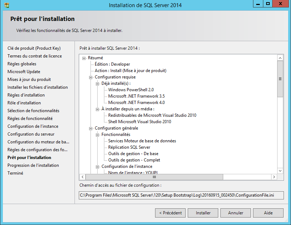
Task: Close the SQL Server 2014 installer window
Action: tap(280, 4)
